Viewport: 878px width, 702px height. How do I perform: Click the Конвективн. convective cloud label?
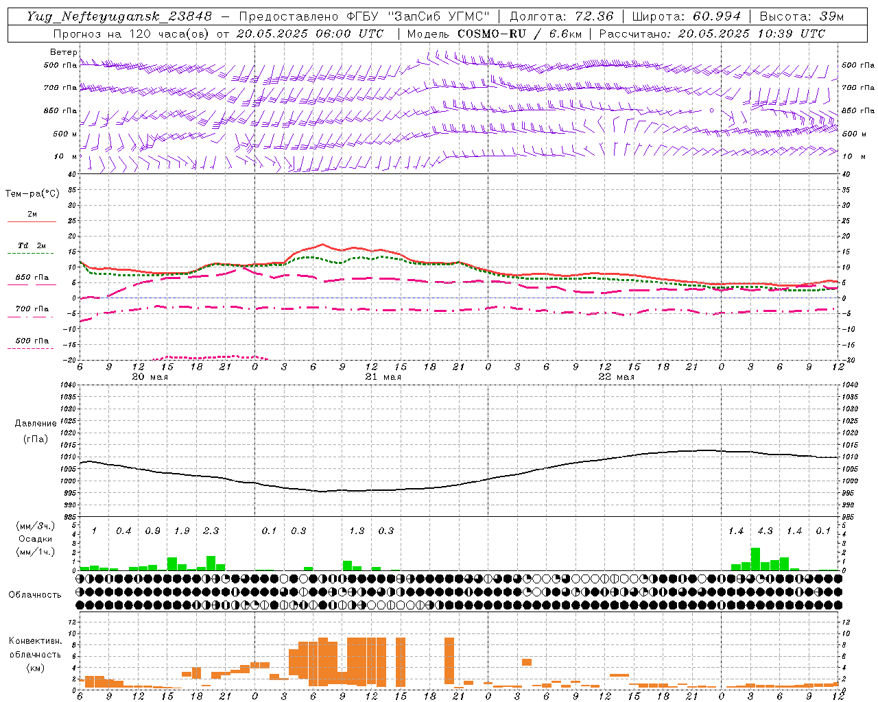point(35,641)
